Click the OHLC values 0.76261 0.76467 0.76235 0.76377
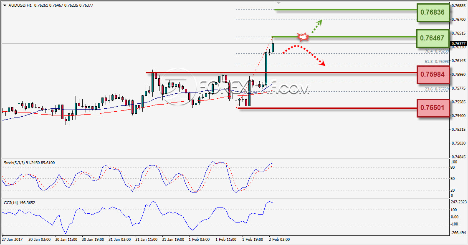This screenshot has height=245, width=468. click(x=63, y=5)
